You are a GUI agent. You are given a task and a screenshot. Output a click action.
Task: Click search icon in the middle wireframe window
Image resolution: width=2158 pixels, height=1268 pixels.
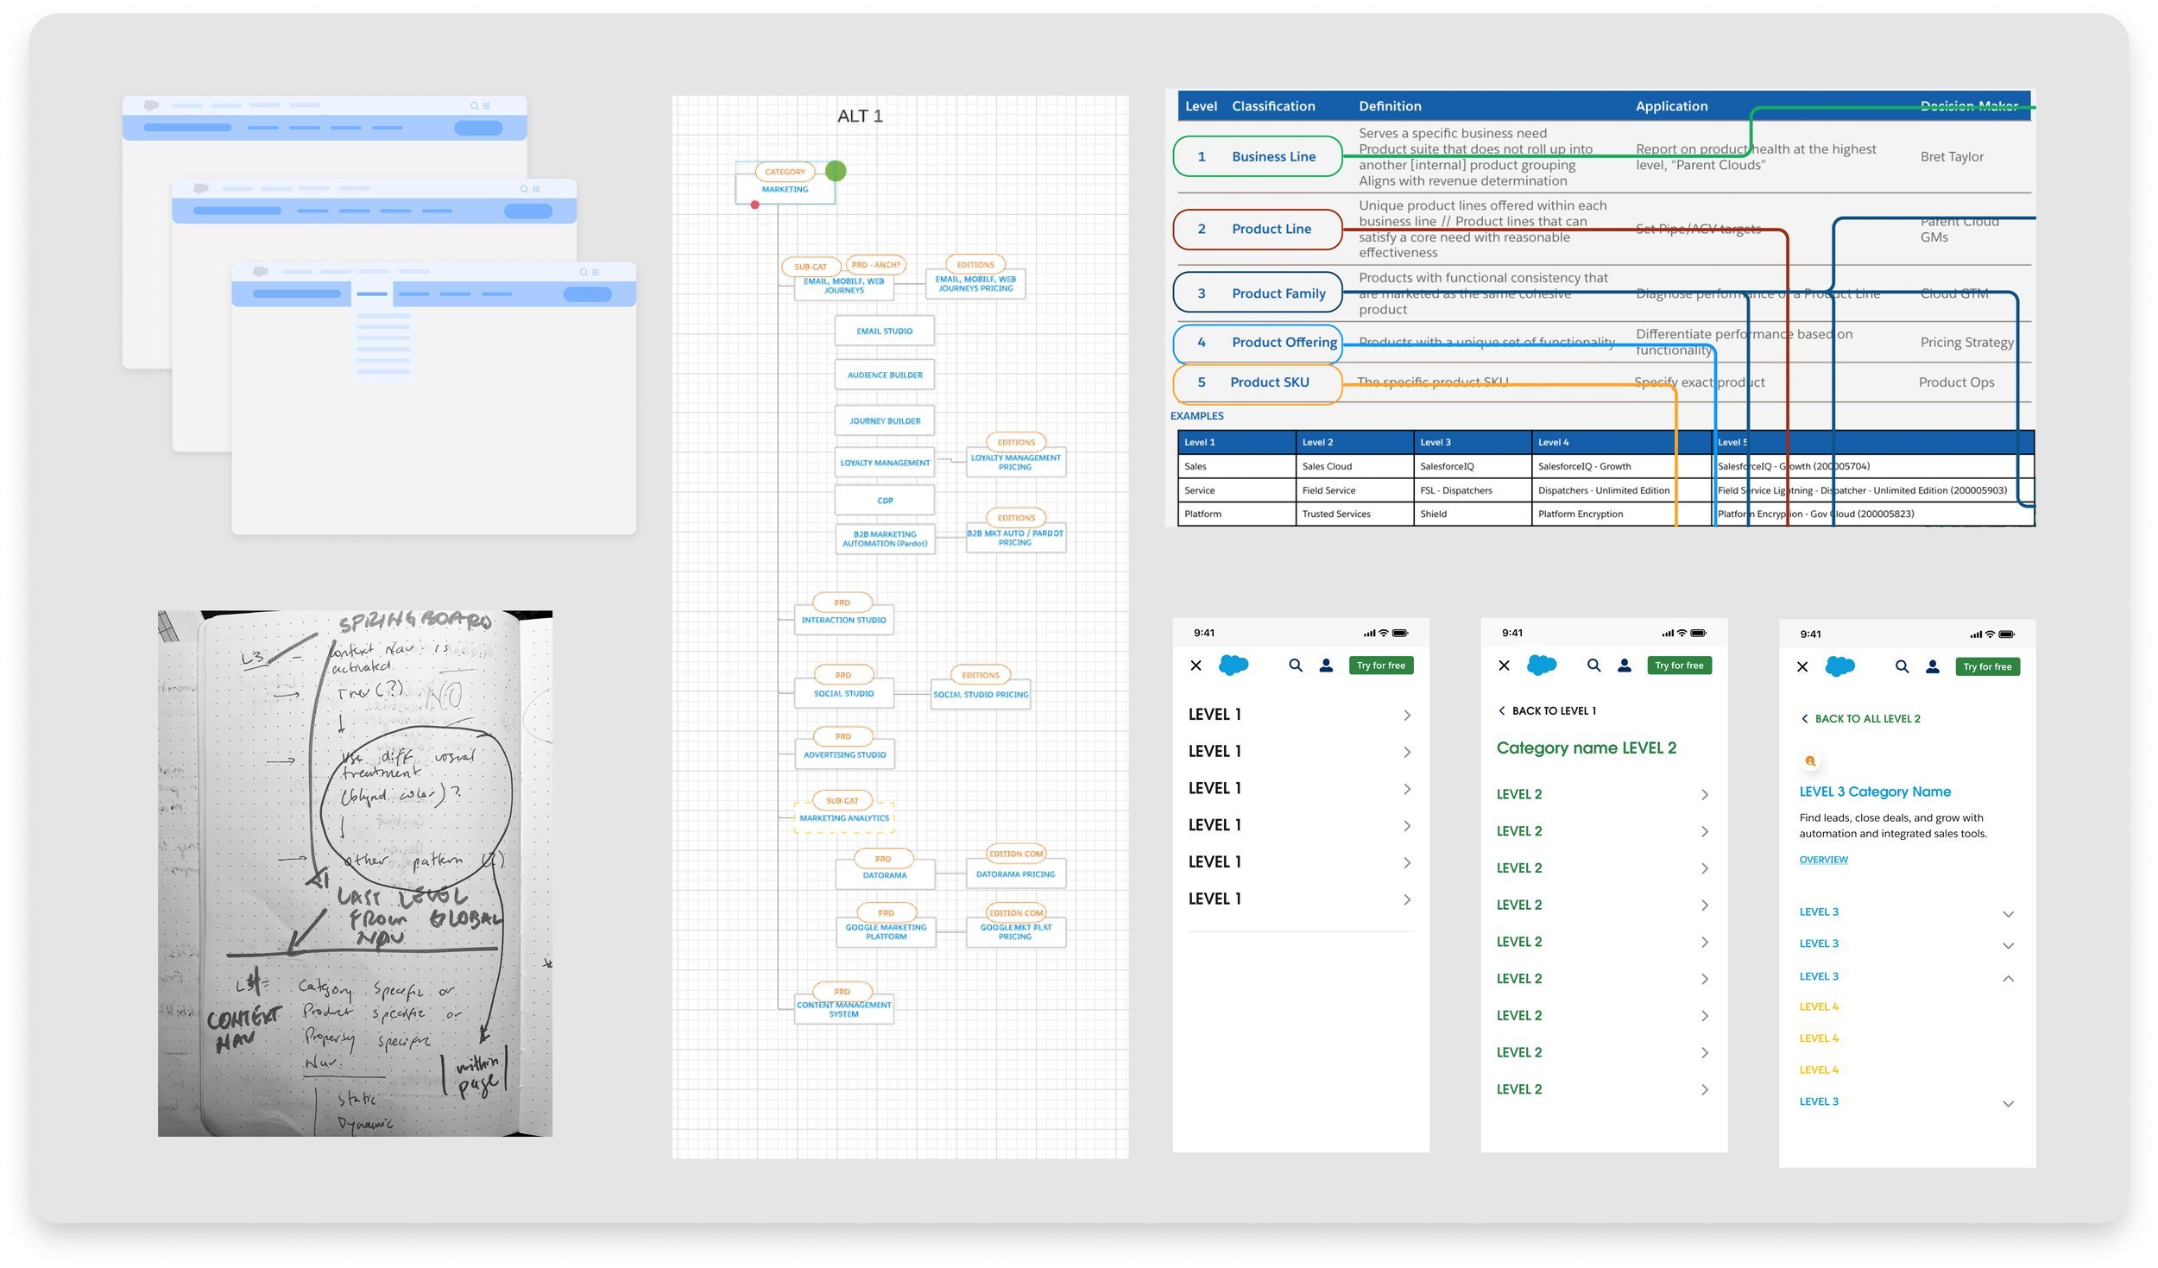coord(524,189)
